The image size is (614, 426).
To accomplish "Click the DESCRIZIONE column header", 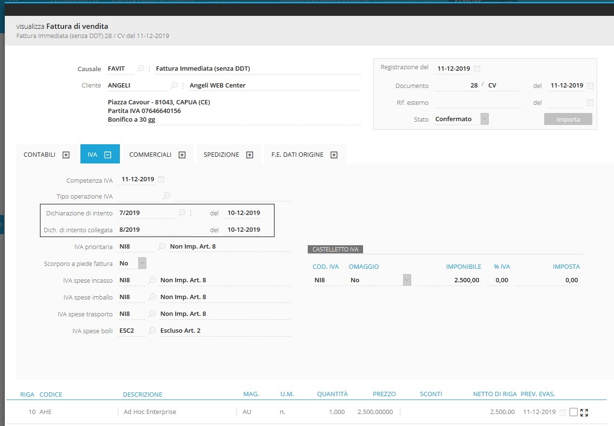I will coord(143,394).
